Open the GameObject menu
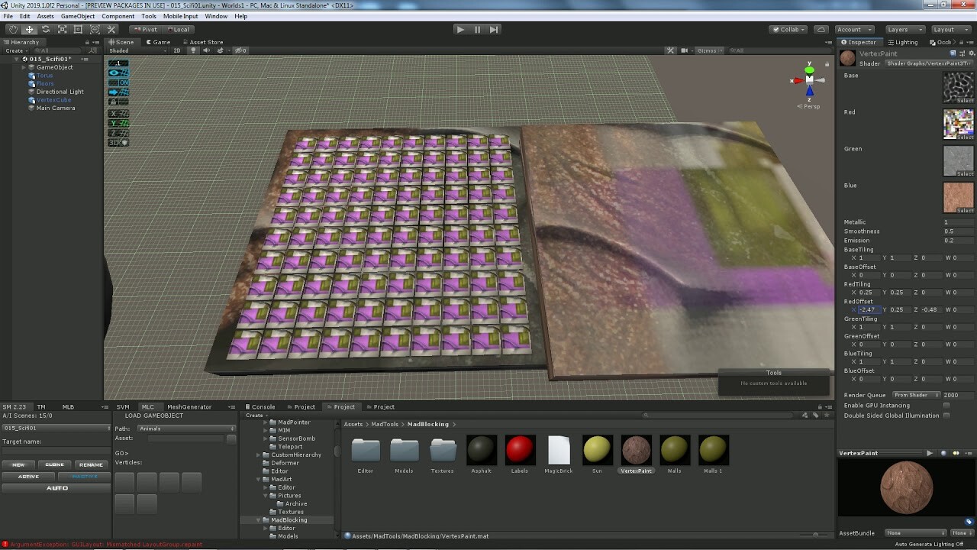The height and width of the screenshot is (550, 977). [77, 16]
